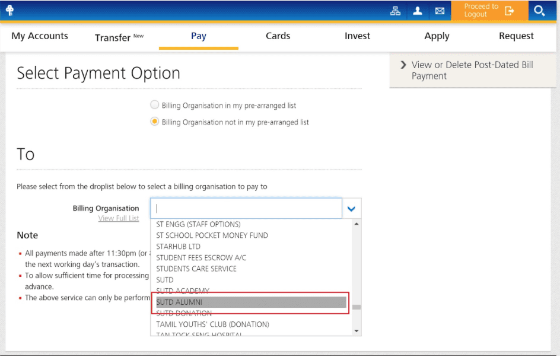Click the bank logo icon

tap(9, 10)
